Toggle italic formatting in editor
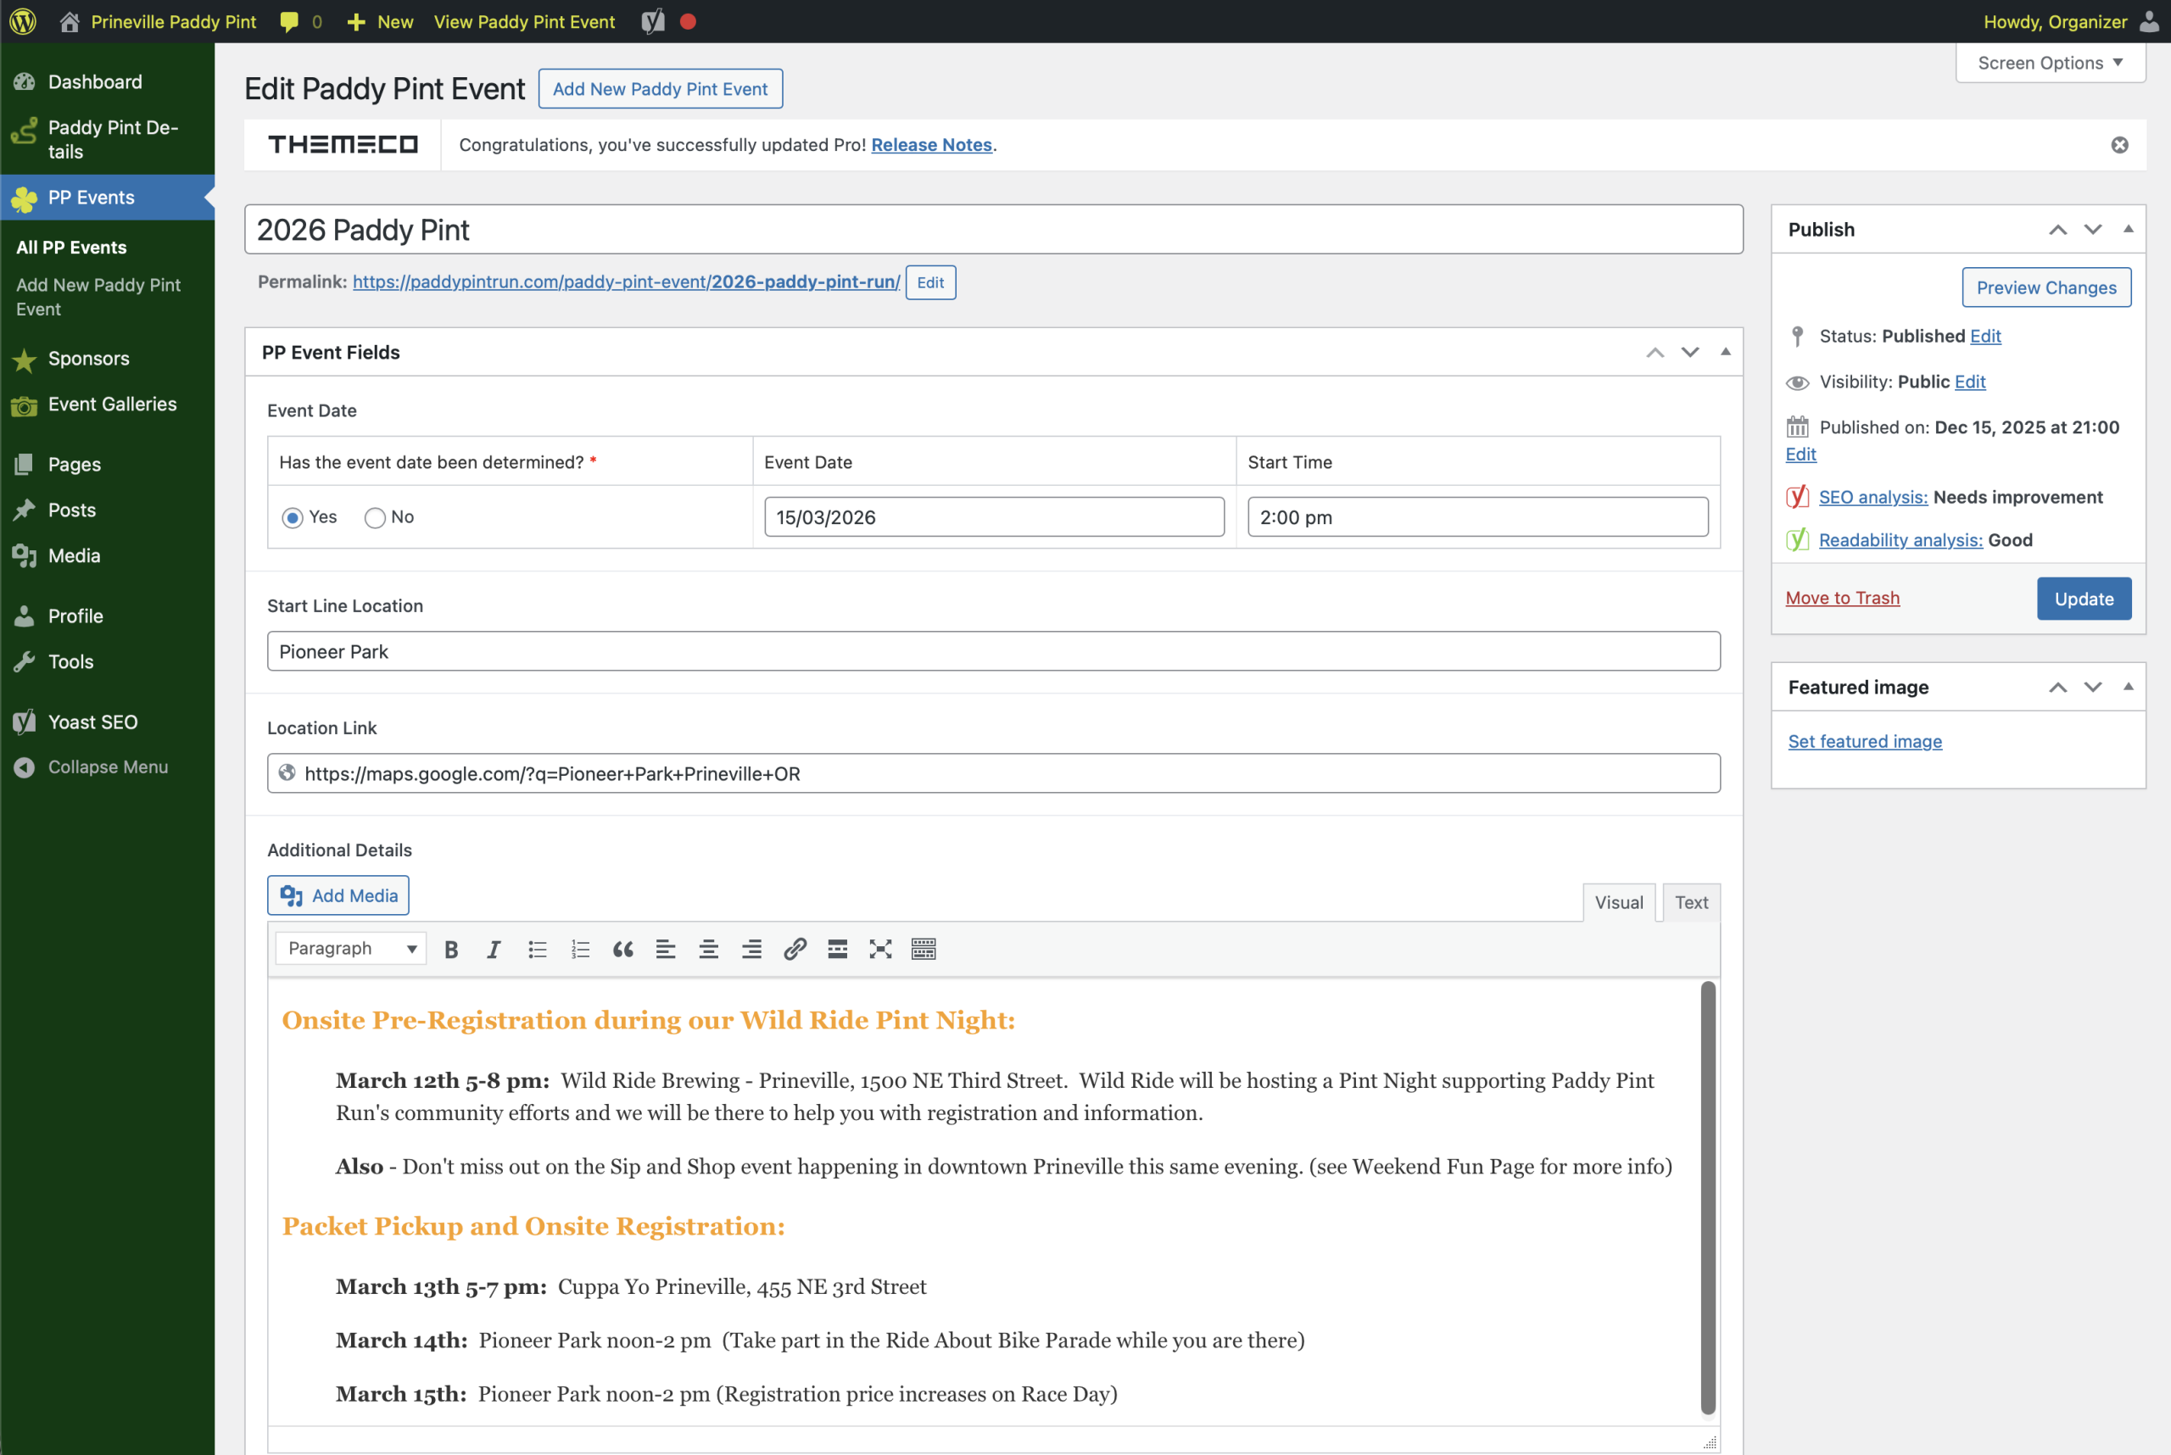 click(494, 948)
